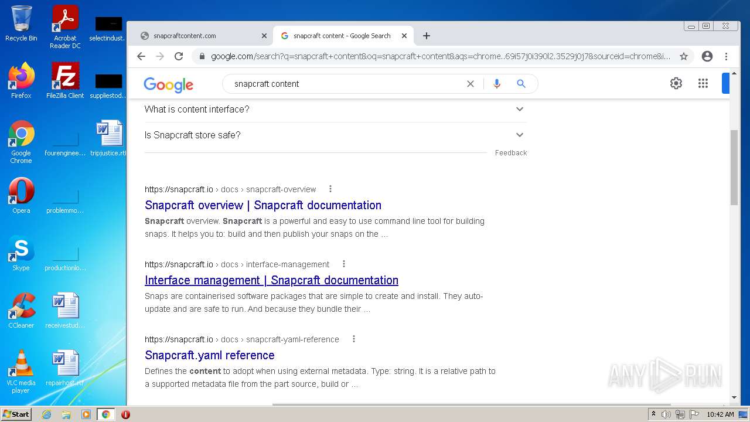View site info via the lock icon

point(202,56)
